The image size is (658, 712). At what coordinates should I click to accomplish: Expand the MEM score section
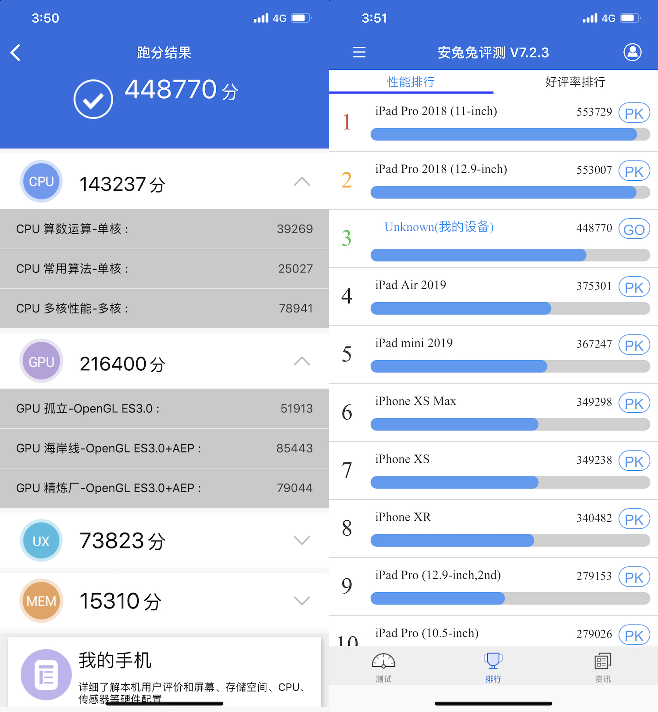coord(302,601)
